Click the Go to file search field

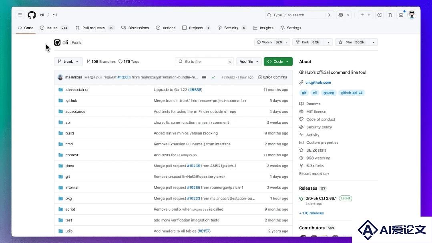(205, 62)
